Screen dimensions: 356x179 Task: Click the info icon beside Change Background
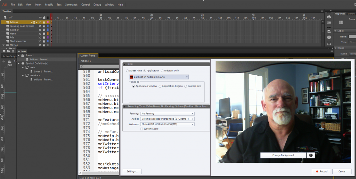(311, 155)
